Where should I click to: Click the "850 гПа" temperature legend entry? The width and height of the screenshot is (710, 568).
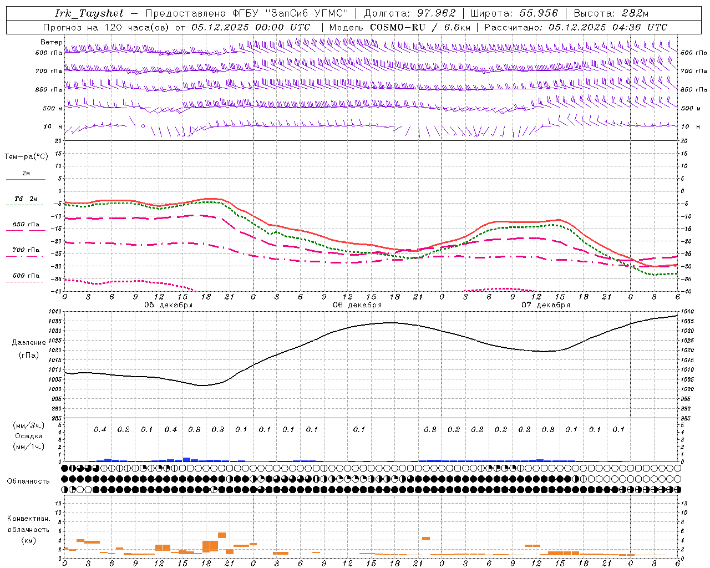(26, 225)
